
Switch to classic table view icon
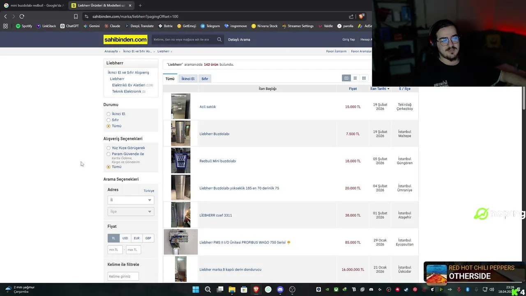coord(346,78)
